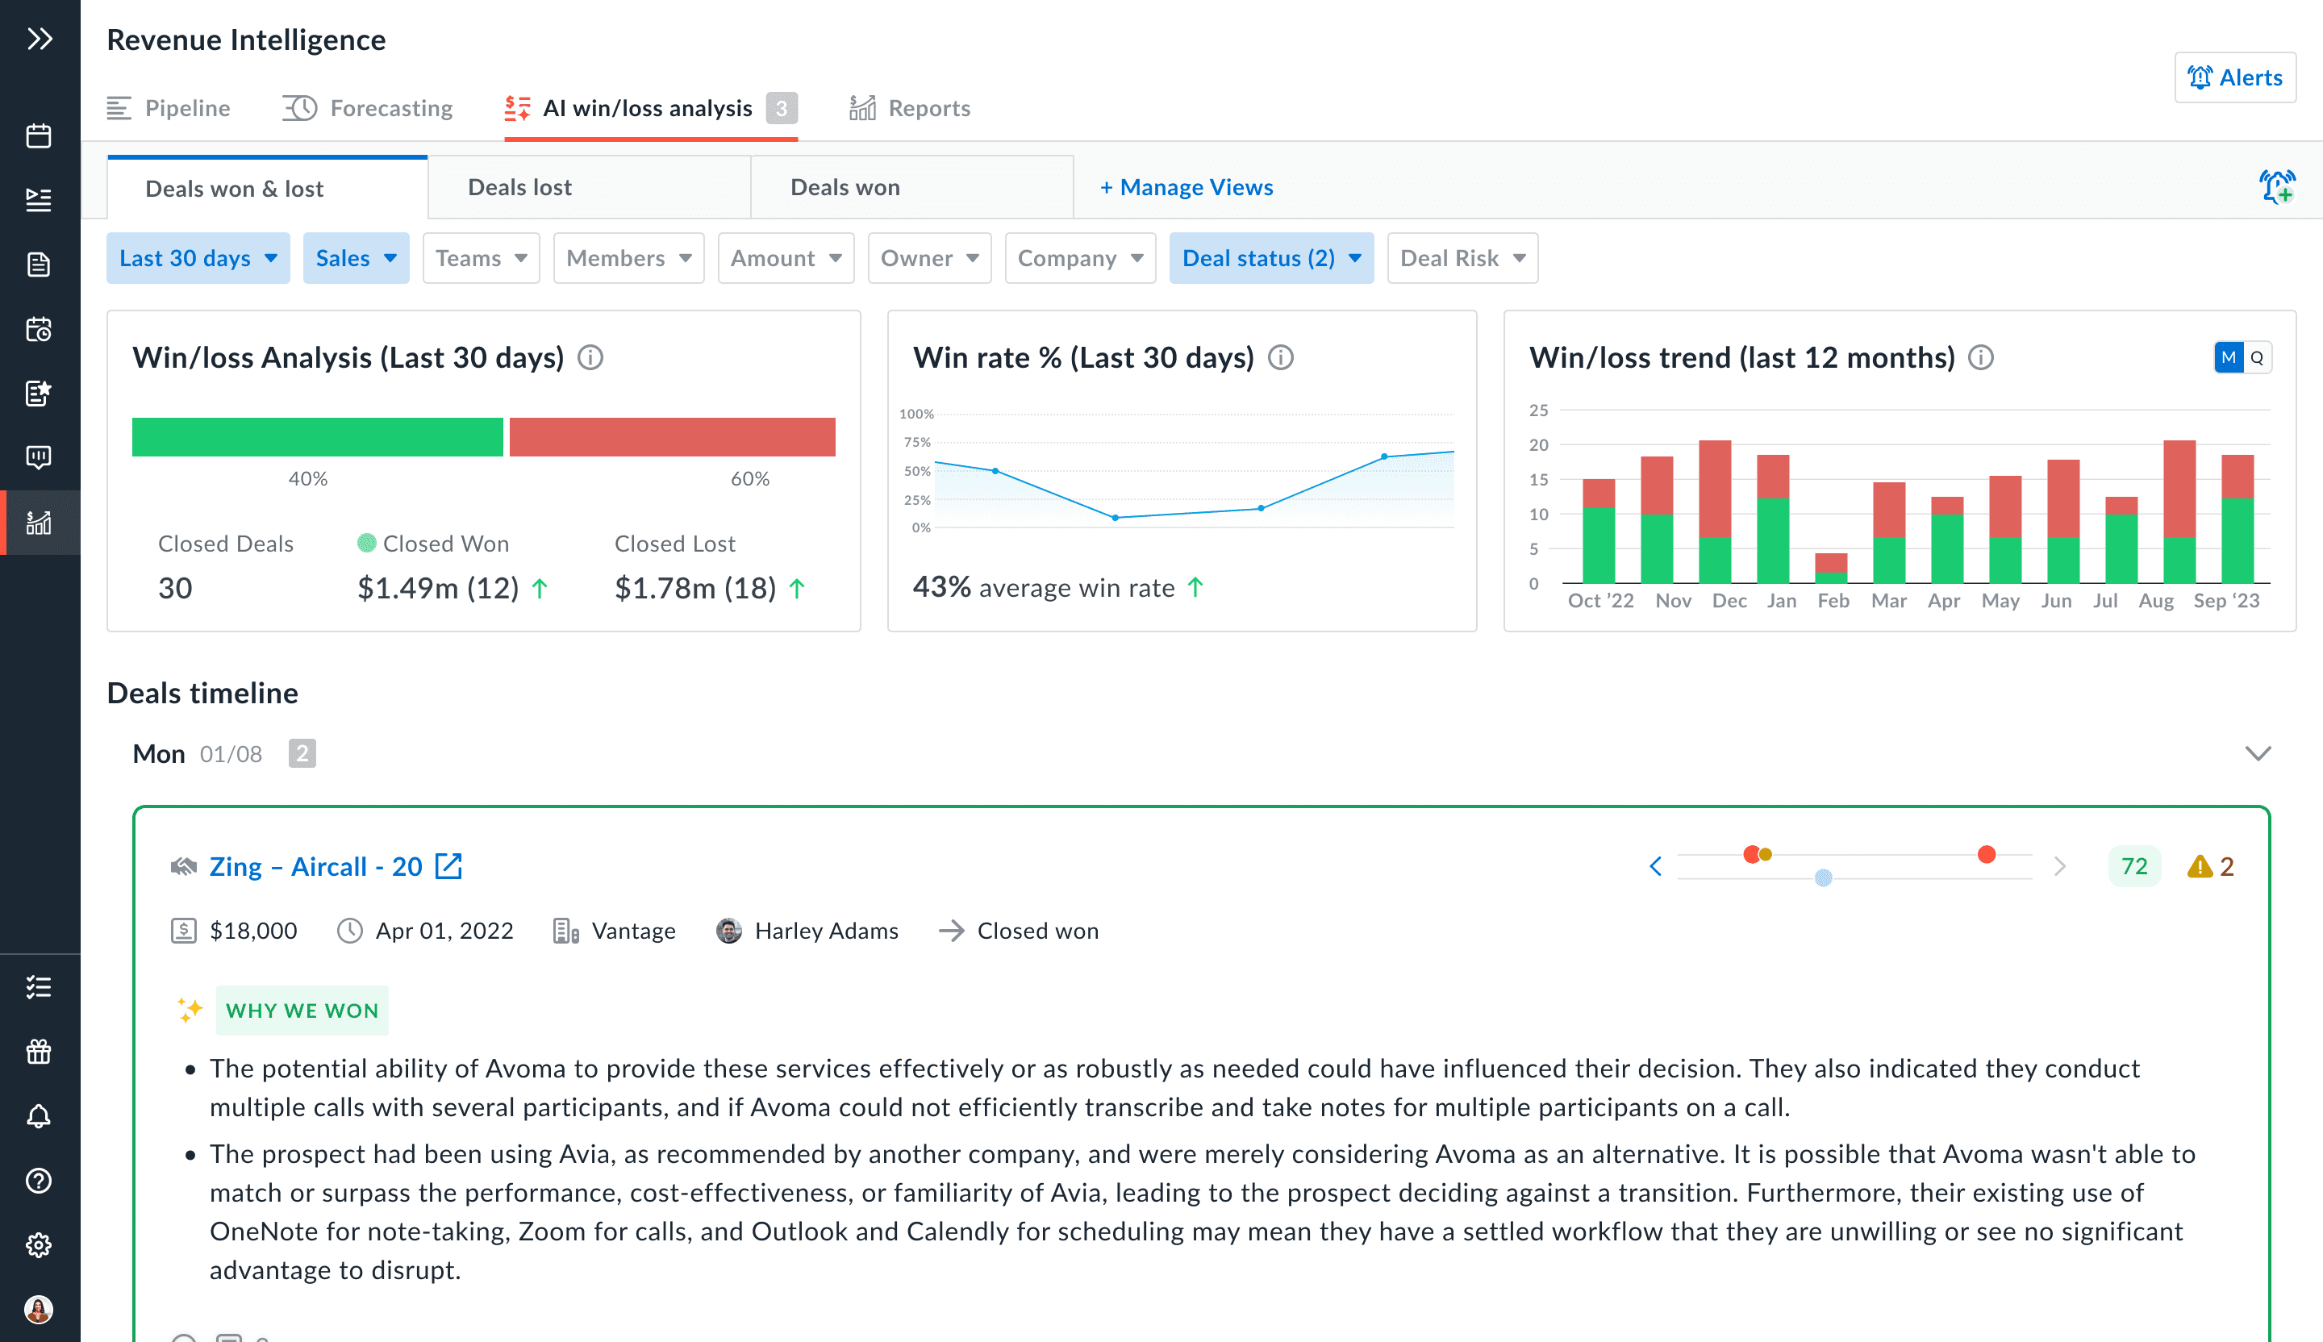Open the notifications bell in sidebar
Image resolution: width=2323 pixels, height=1342 pixels.
[x=39, y=1116]
